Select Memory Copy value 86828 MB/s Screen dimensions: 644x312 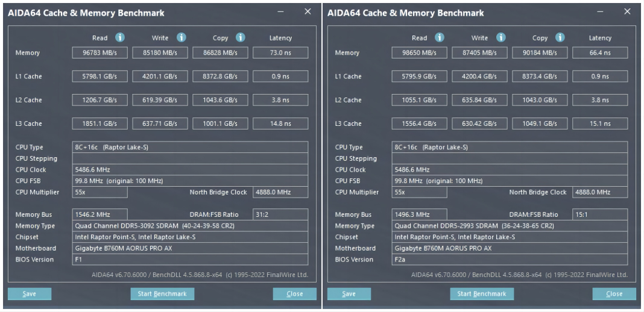pos(220,52)
